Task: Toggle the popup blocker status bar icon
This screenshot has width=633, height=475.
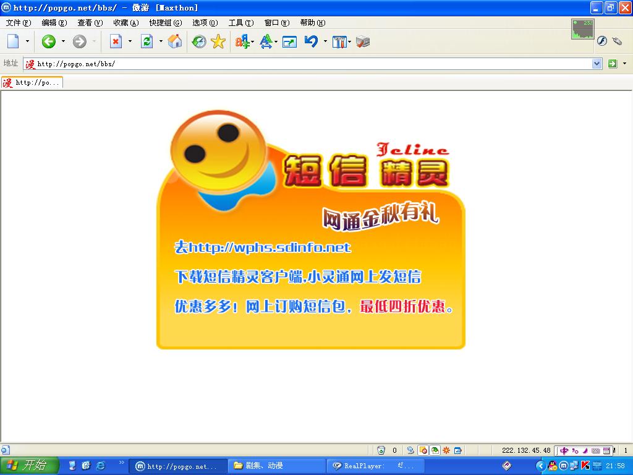Action: pos(423,450)
